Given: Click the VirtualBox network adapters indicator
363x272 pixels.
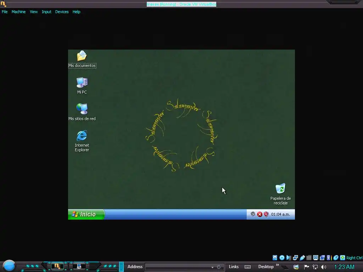Looking at the screenshot, I should pyautogui.click(x=295, y=258).
